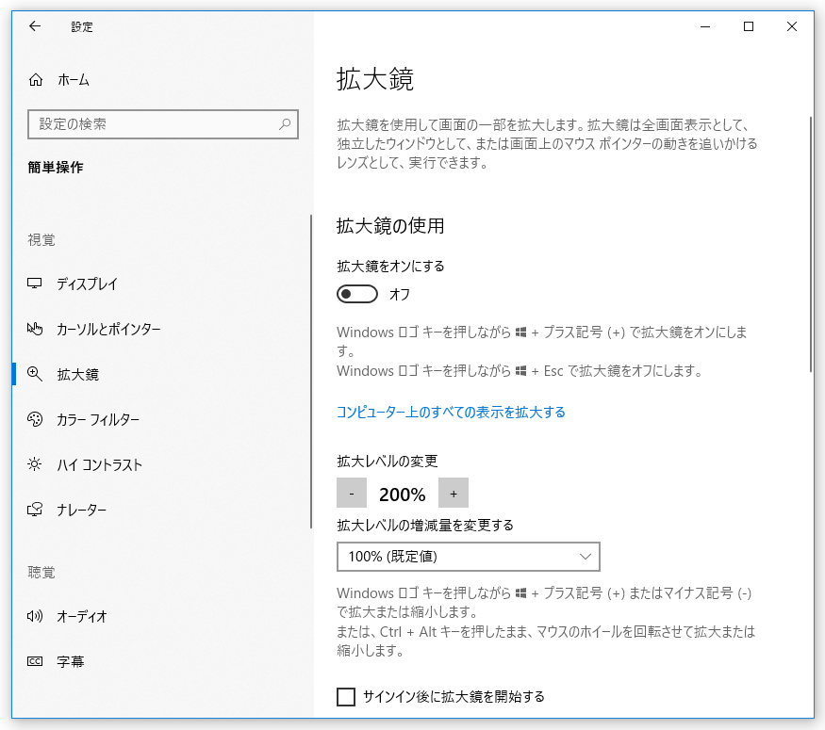The height and width of the screenshot is (730, 825).
Task: Click the search magnifier icon
Action: (x=285, y=124)
